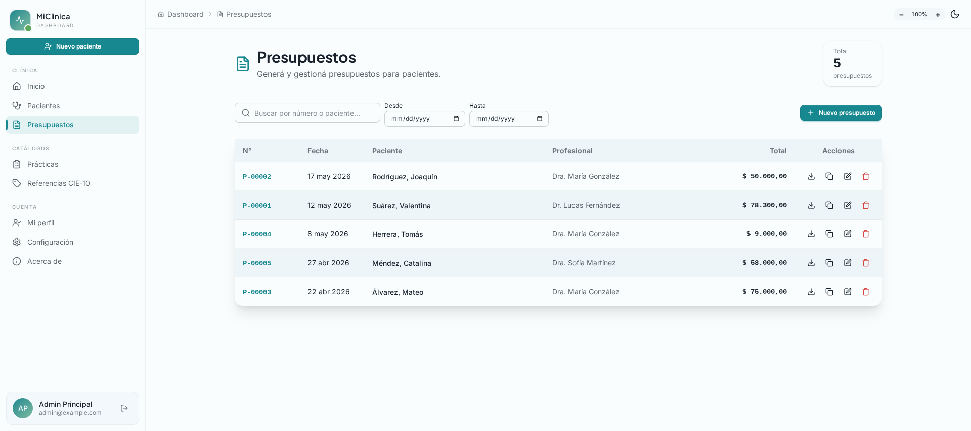Delete budget P-00001
This screenshot has height=431, width=971.
pyautogui.click(x=866, y=205)
